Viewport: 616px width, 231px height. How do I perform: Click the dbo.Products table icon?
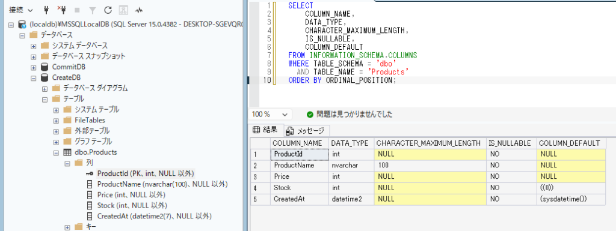(x=67, y=152)
